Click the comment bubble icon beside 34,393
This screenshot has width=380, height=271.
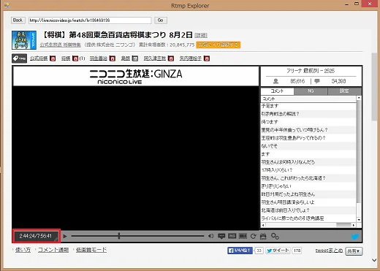point(317,81)
